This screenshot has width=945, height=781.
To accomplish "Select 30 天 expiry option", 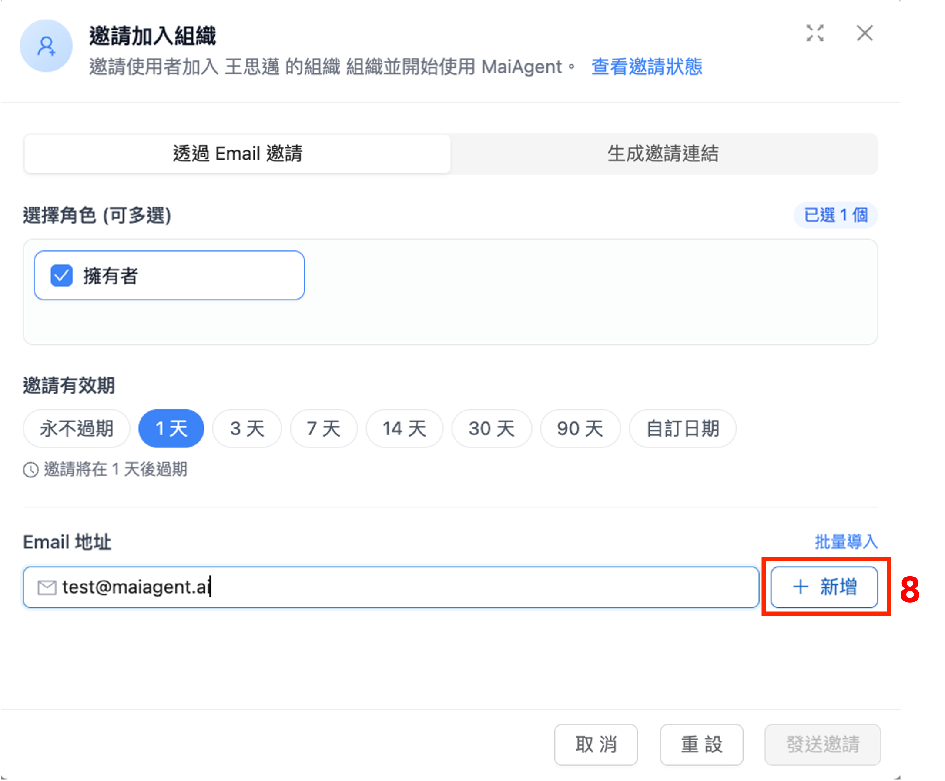I will point(491,428).
